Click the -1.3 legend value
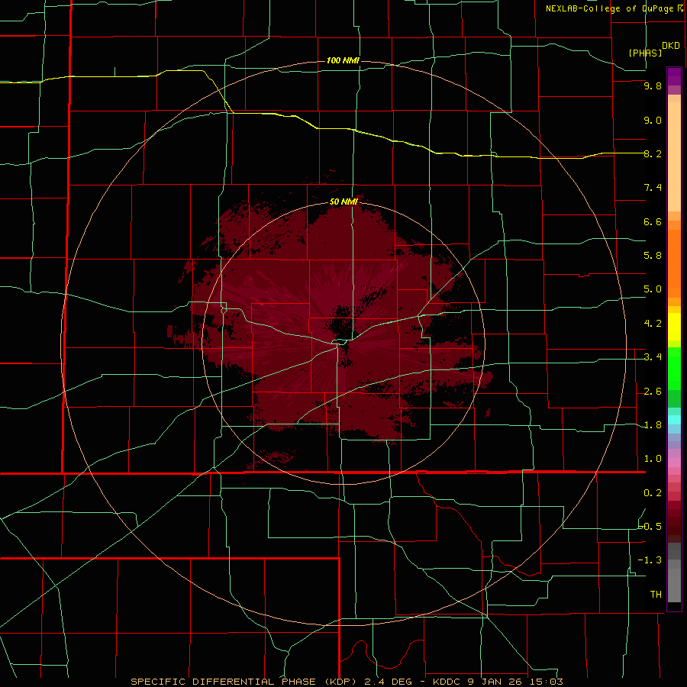The image size is (687, 687). [x=650, y=560]
